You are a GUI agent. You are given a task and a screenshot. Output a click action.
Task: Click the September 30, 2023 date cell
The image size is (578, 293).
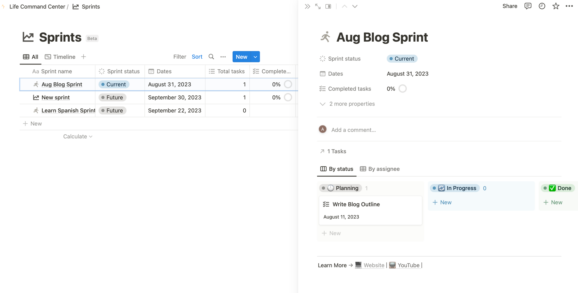click(175, 97)
